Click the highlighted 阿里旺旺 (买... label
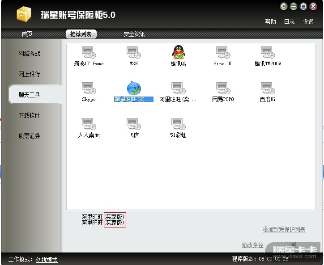The image size is (324, 265). [134, 99]
